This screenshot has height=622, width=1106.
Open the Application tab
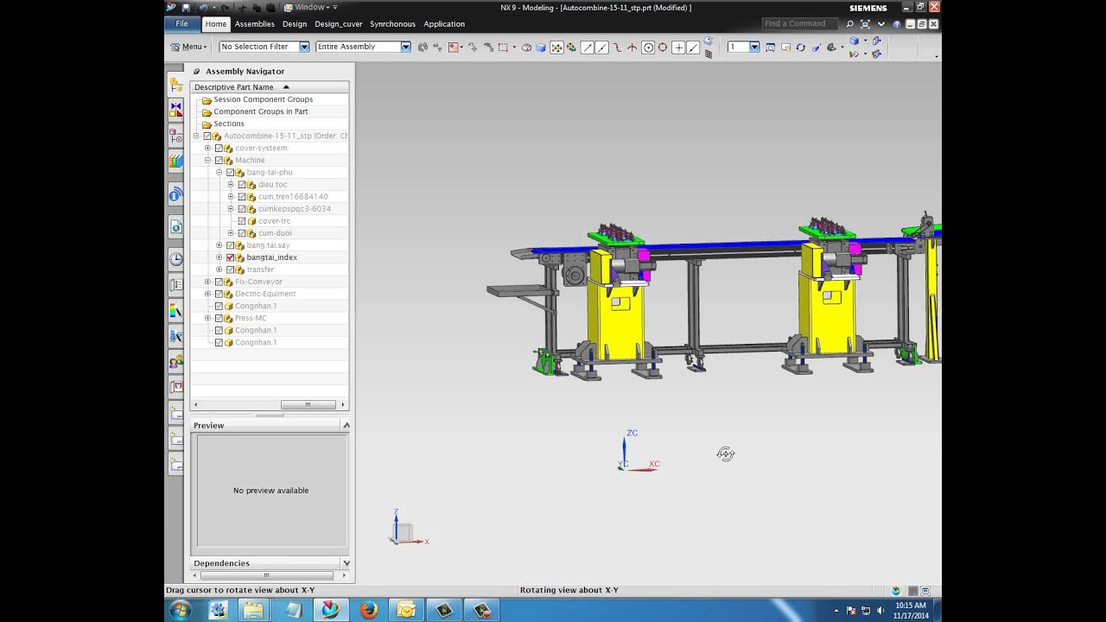pos(444,24)
